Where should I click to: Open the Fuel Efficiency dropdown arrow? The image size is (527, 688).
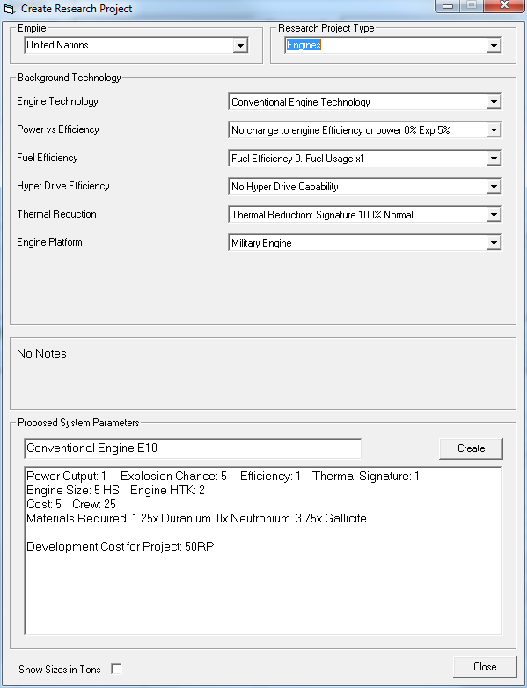pos(494,159)
